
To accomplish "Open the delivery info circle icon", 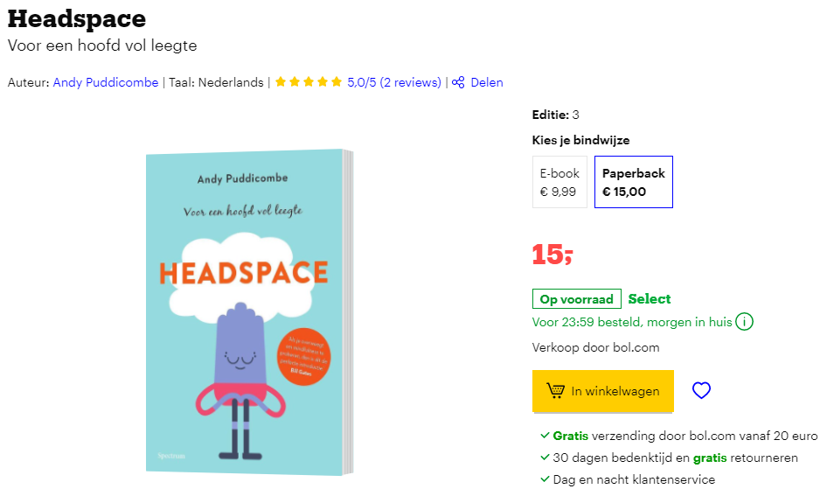I will [x=744, y=321].
